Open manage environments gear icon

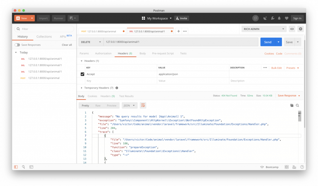pos(300,29)
